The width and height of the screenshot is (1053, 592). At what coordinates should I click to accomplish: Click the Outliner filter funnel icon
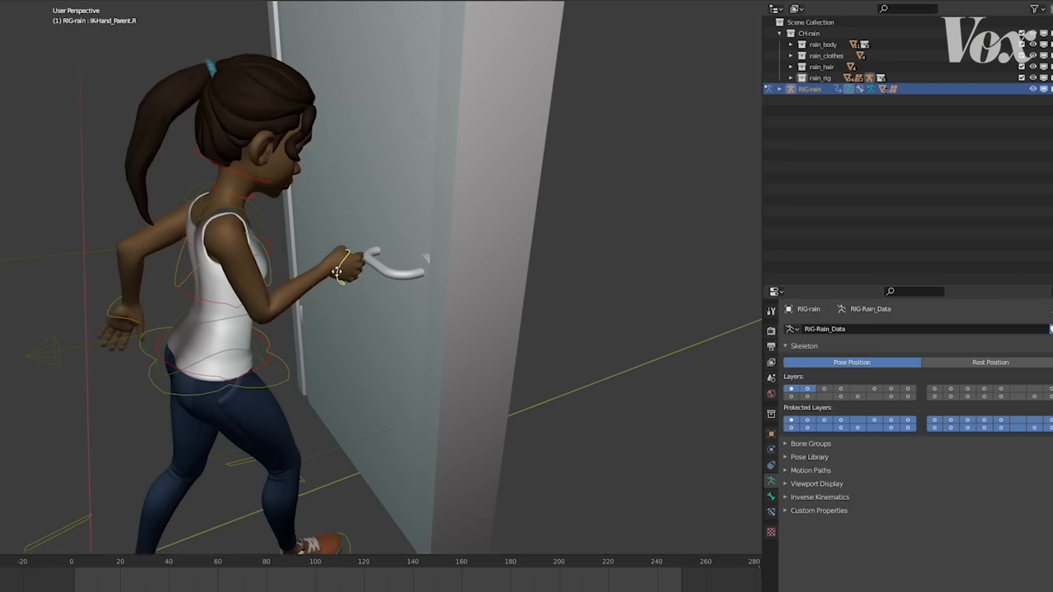tap(1034, 9)
